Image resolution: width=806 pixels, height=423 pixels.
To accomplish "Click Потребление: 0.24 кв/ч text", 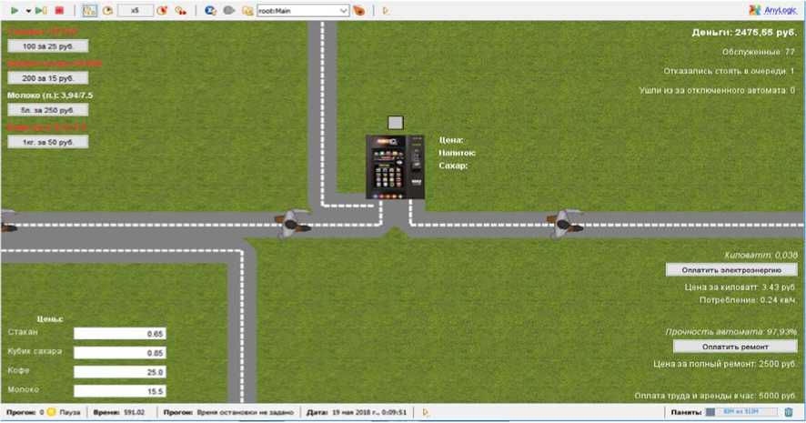I will pyautogui.click(x=748, y=299).
